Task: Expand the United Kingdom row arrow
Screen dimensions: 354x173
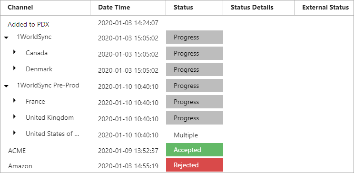Action: (x=15, y=116)
